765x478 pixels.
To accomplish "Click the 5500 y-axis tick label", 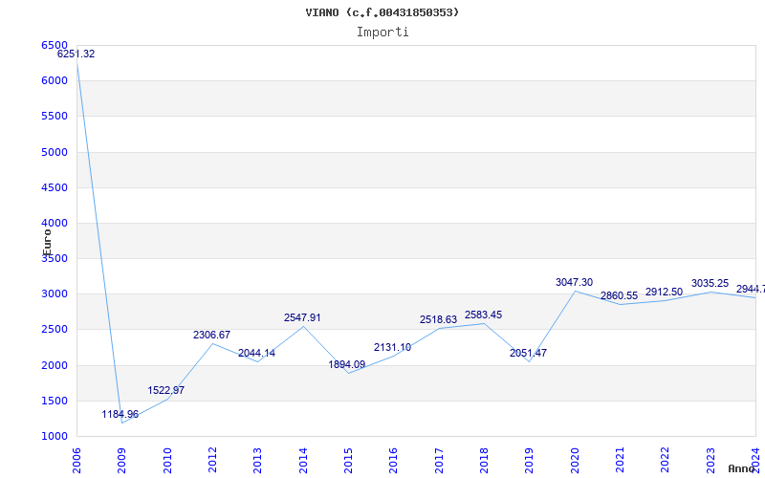I will pyautogui.click(x=55, y=117).
